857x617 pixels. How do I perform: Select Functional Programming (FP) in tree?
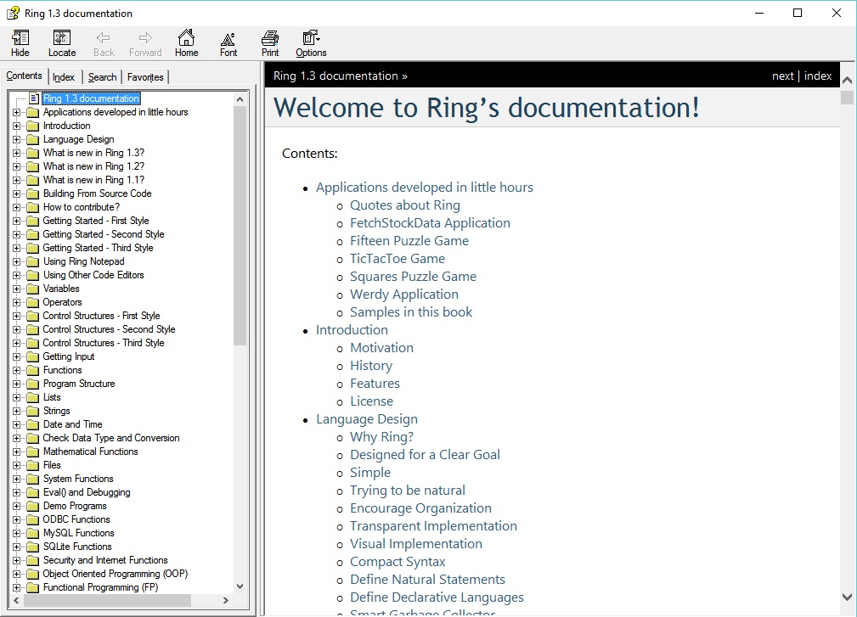(x=100, y=587)
